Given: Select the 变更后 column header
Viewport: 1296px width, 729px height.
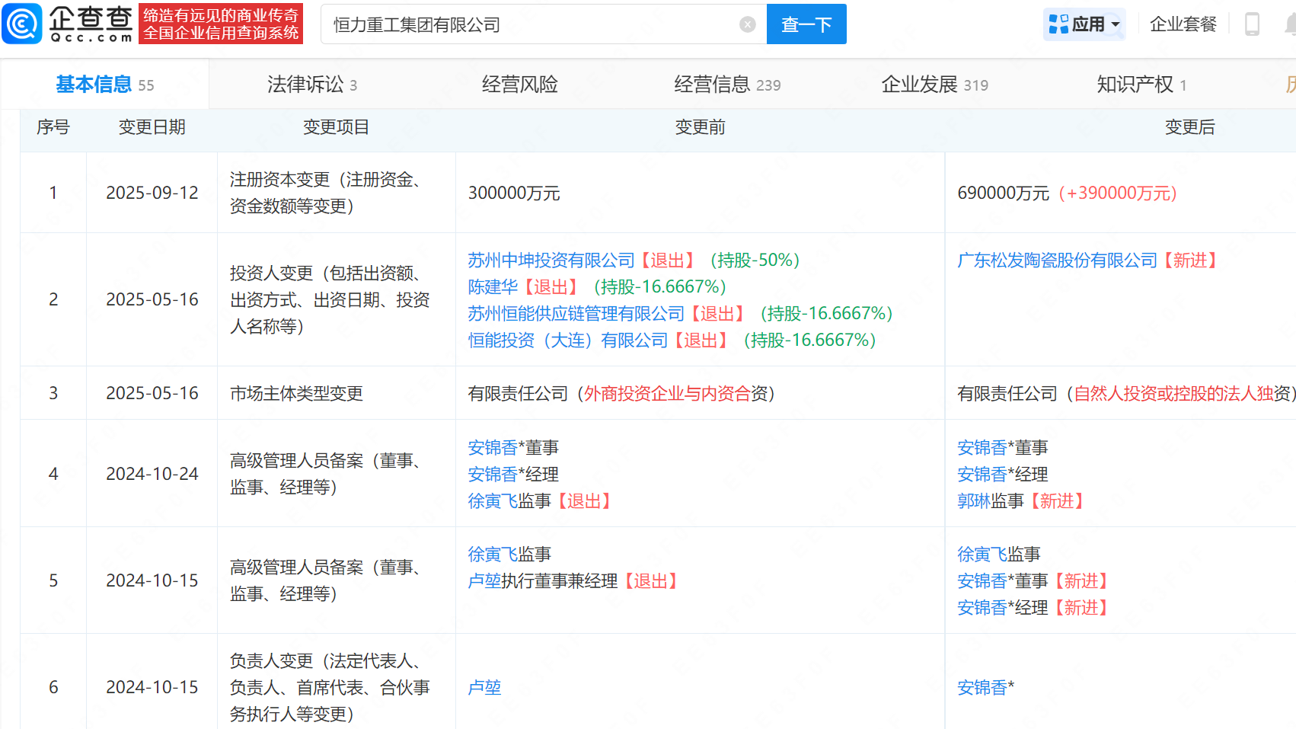Looking at the screenshot, I should tap(1190, 127).
